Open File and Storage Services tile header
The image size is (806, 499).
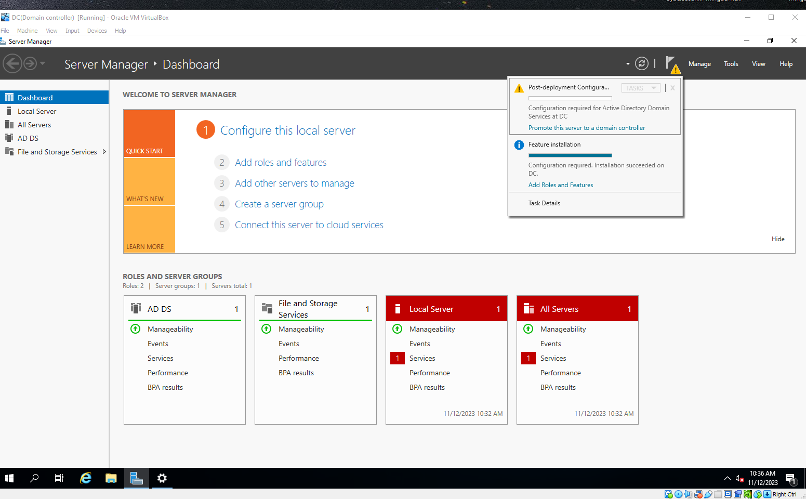point(315,309)
